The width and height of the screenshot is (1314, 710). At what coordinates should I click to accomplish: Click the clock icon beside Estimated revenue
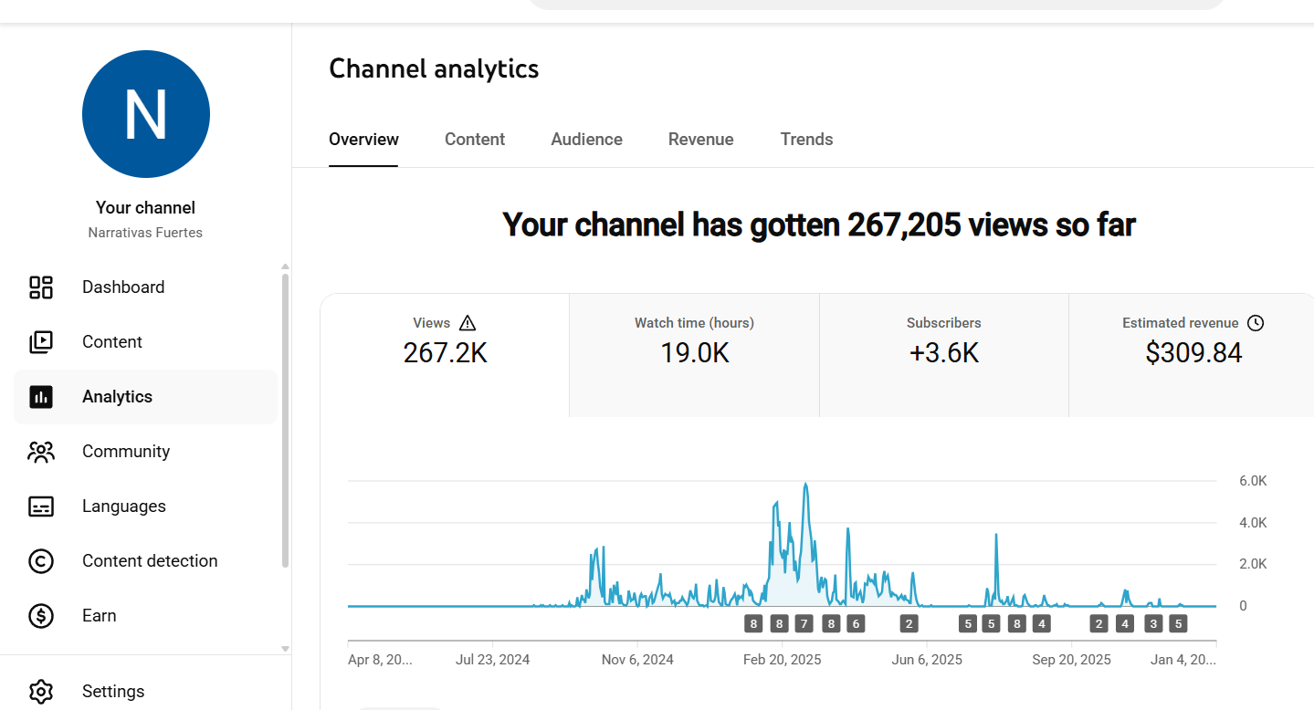tap(1256, 322)
